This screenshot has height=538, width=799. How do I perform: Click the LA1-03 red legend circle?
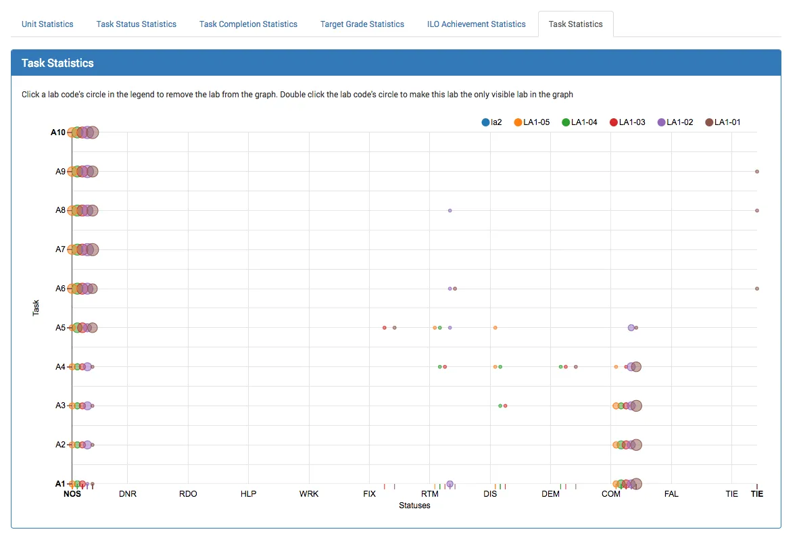coord(614,122)
